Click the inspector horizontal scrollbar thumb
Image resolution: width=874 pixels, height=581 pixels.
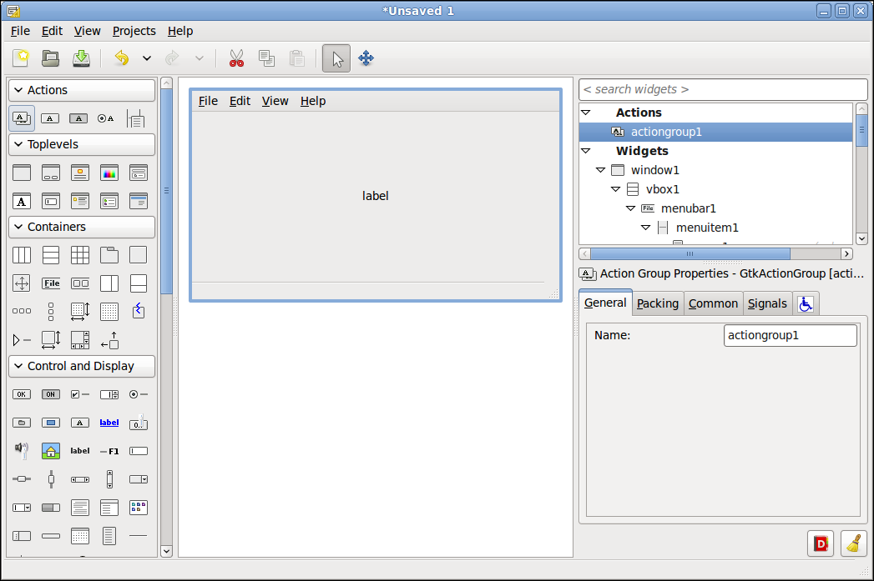pyautogui.click(x=690, y=253)
